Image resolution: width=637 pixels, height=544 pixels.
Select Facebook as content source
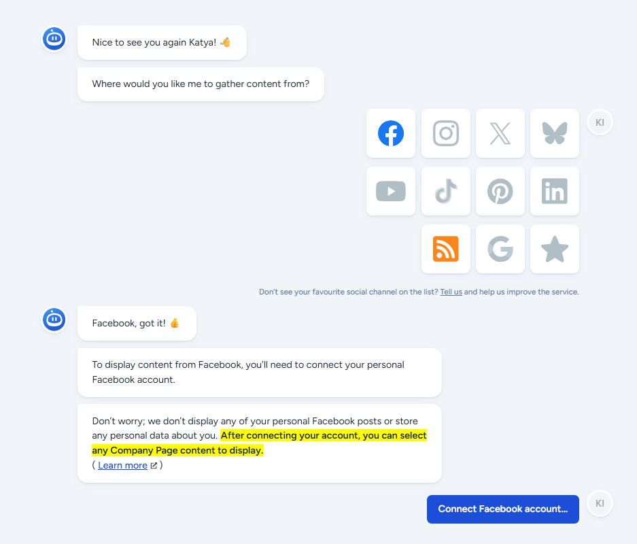(x=391, y=133)
